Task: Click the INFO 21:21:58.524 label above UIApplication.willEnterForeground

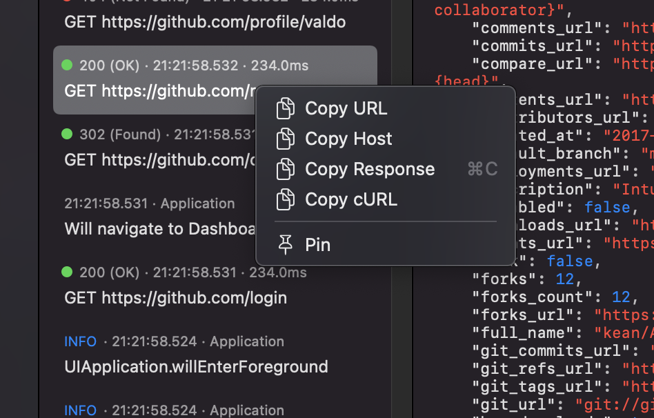Action: (x=174, y=341)
